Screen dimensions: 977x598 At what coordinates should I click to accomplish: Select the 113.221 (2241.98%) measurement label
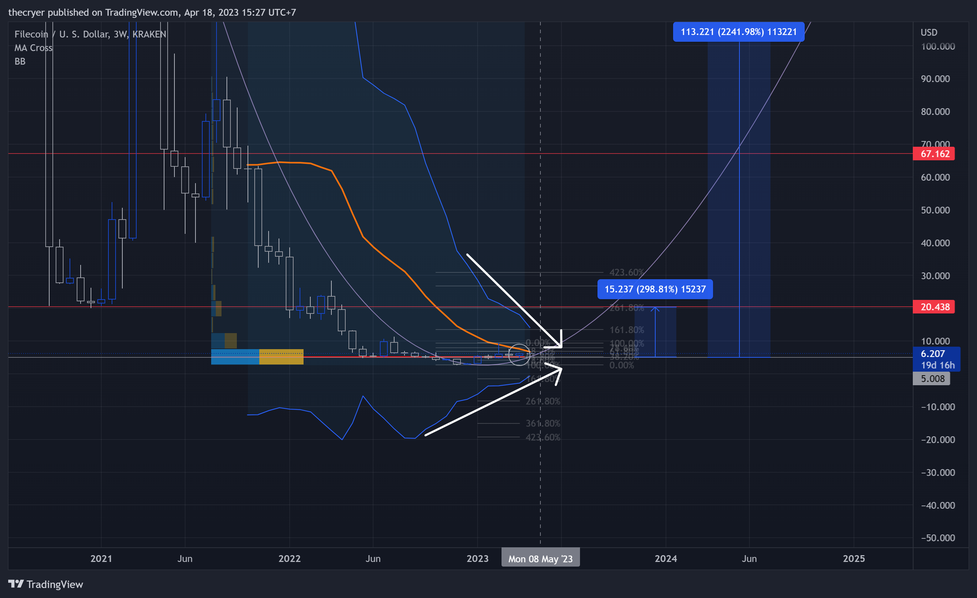[x=738, y=32]
